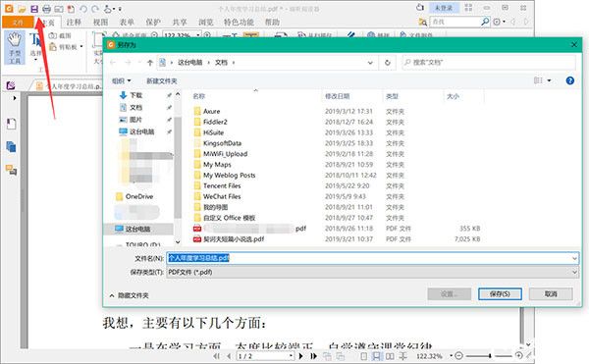
Task: Click the Save (S) button
Action: click(x=500, y=293)
